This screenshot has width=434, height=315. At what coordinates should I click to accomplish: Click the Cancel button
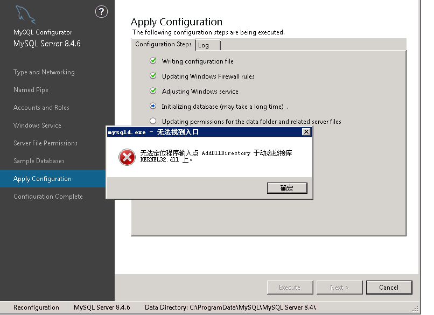[x=389, y=288]
